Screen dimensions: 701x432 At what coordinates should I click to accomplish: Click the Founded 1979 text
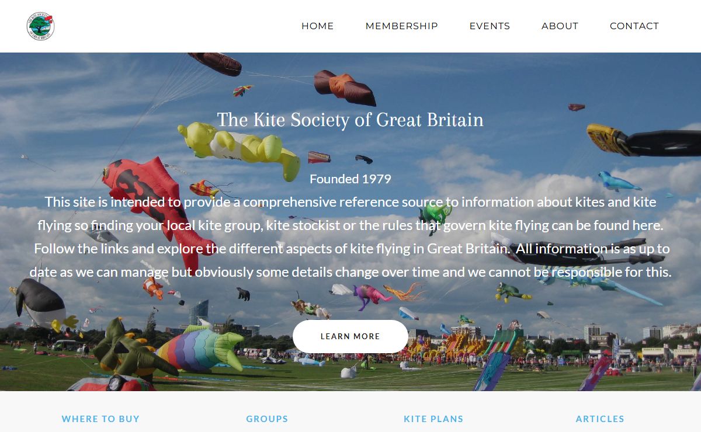(x=350, y=179)
